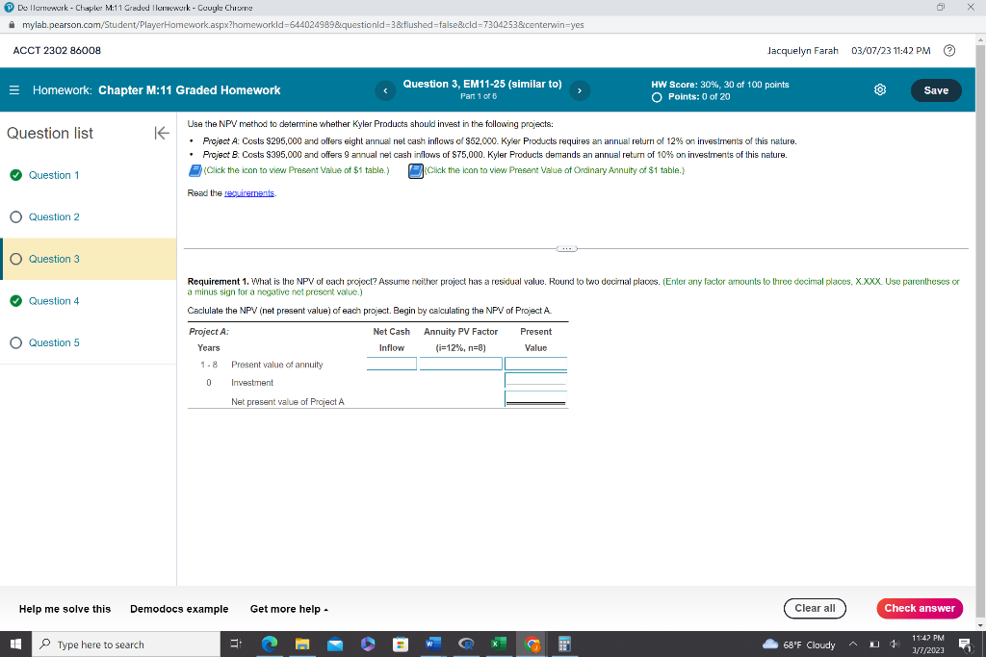Open the Mail app from the taskbar
Viewport: 986px width, 657px height.
tap(335, 644)
